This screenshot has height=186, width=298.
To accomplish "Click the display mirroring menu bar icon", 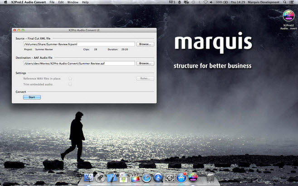I will coord(186,2).
